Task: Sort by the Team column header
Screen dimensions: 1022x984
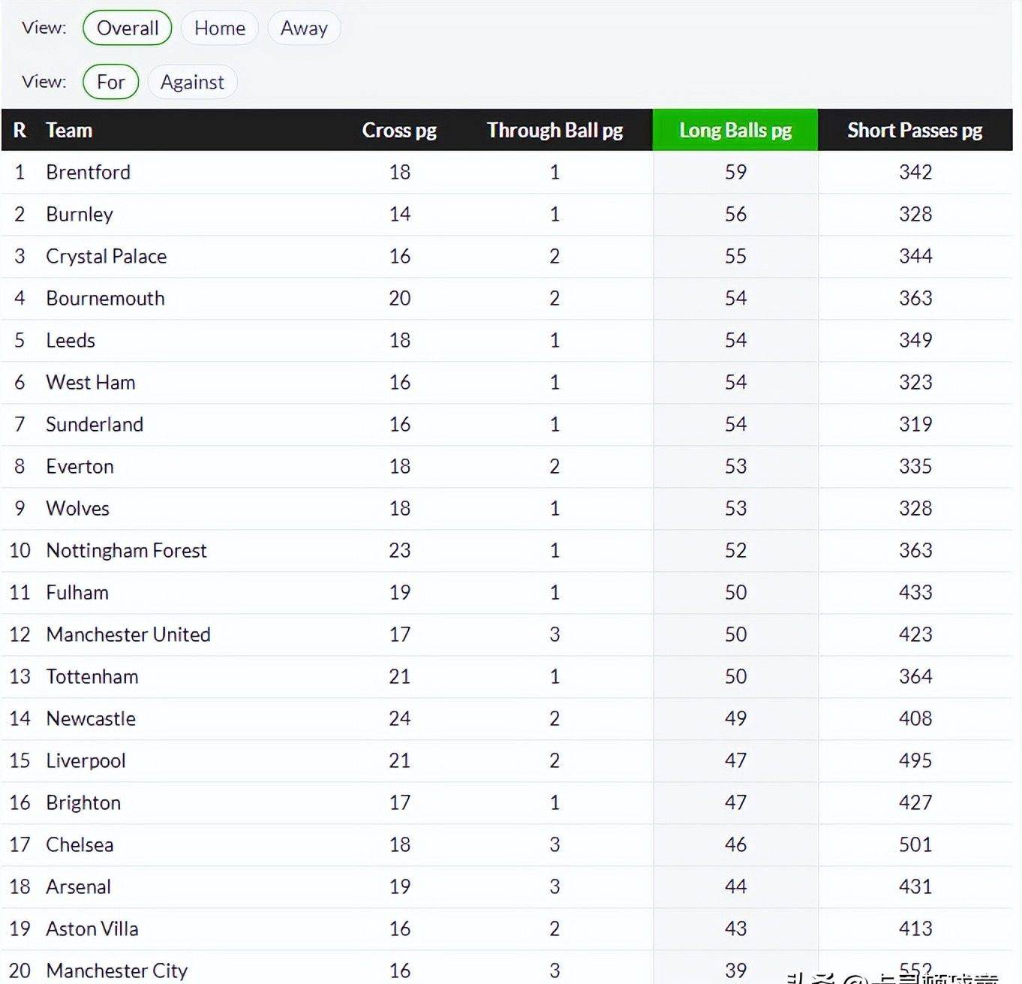Action: point(69,131)
